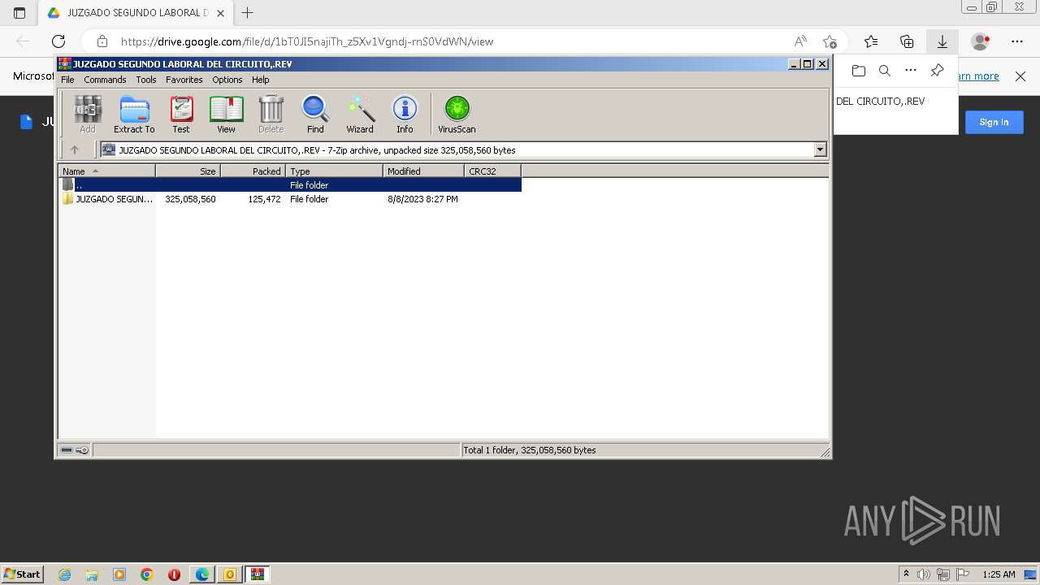Sort by CRC32 column header
The height and width of the screenshot is (585, 1040).
pos(492,171)
